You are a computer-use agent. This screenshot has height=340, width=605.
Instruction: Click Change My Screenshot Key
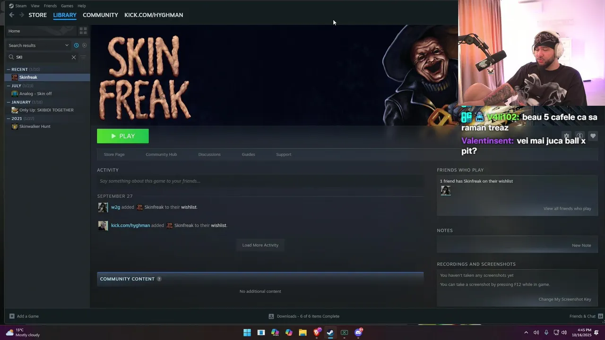click(x=565, y=299)
